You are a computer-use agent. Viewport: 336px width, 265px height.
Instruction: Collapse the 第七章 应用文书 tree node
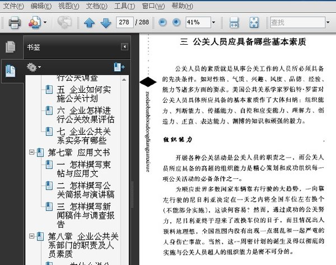(32, 152)
